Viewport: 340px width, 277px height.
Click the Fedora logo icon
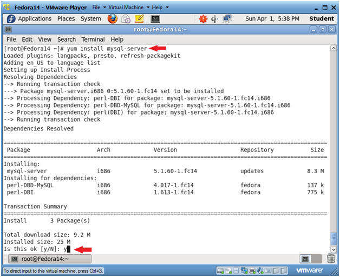click(11, 19)
